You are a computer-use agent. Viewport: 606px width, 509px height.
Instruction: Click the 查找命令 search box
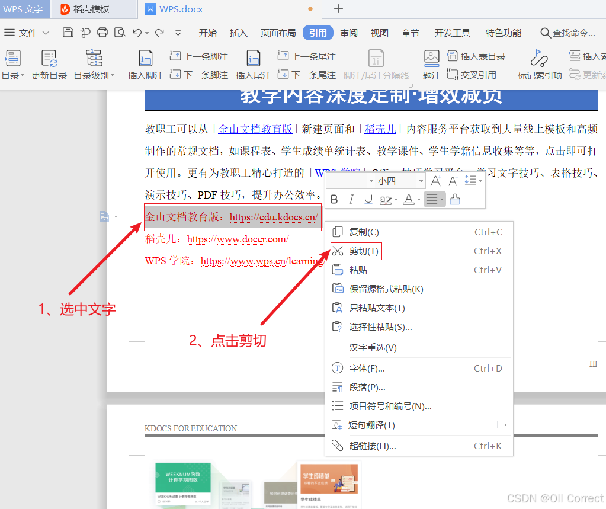[x=567, y=33]
